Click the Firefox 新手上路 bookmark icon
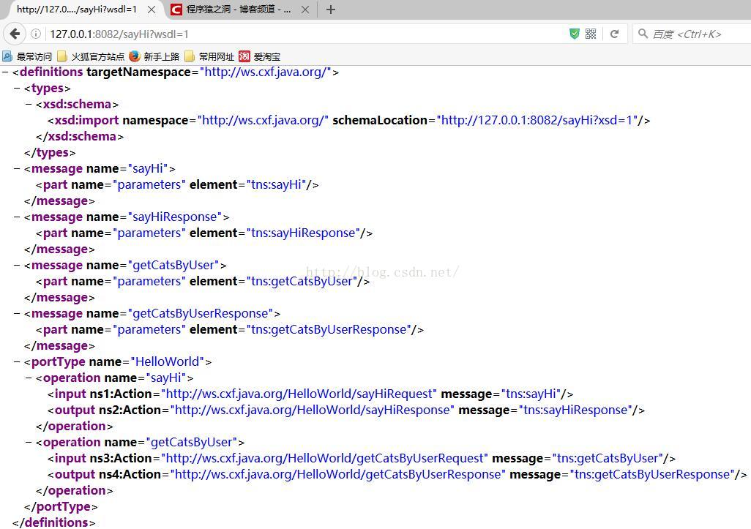This screenshot has height=529, width=751. click(135, 56)
